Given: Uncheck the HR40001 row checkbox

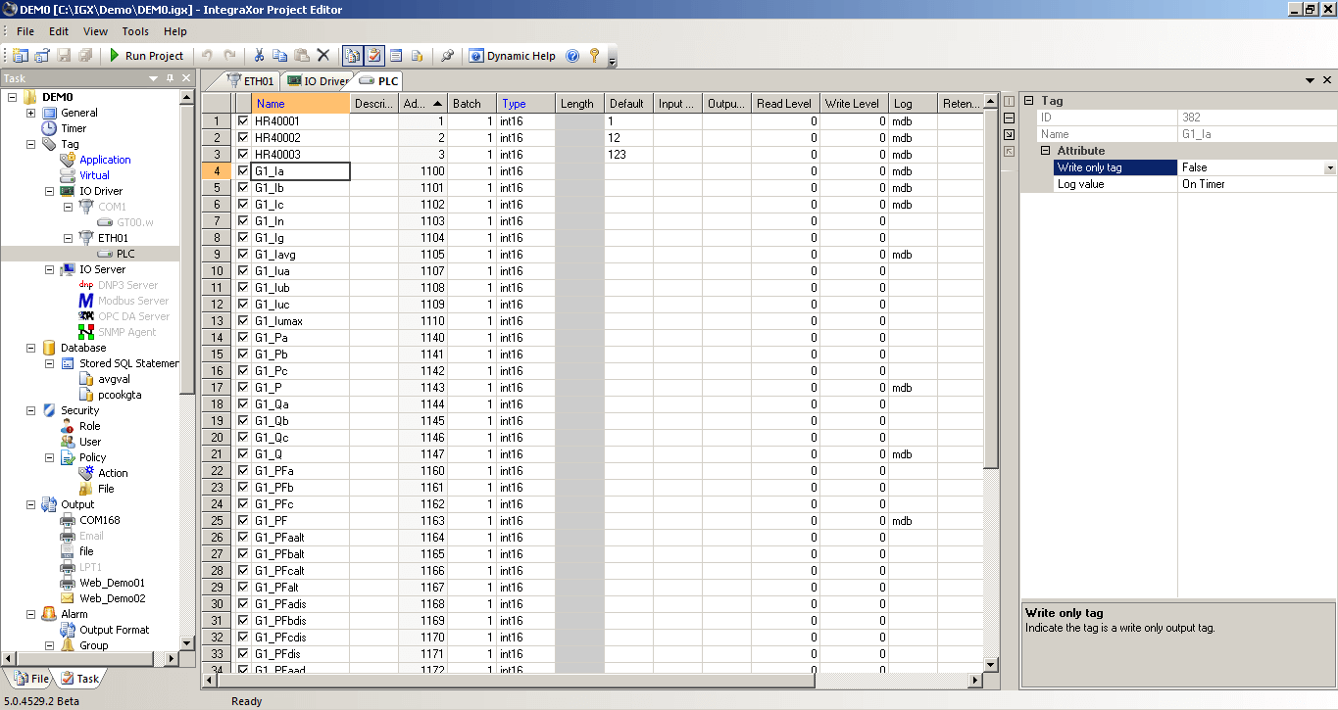Looking at the screenshot, I should 243,121.
